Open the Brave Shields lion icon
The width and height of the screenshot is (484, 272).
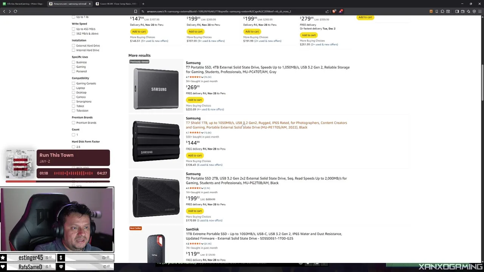tap(334, 11)
